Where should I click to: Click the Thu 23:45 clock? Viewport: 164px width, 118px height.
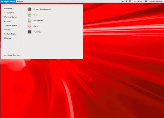pos(137,2)
